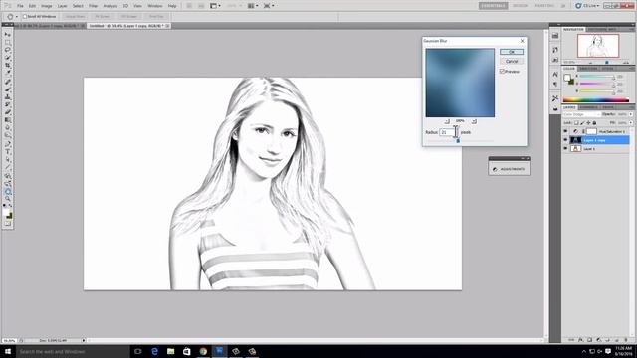Select the Hand tool in toolbox
The width and height of the screenshot is (637, 358).
tap(8, 191)
